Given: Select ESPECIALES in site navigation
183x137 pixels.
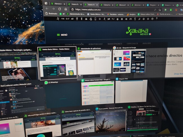Looking at the screenshot, I should point(132,44).
